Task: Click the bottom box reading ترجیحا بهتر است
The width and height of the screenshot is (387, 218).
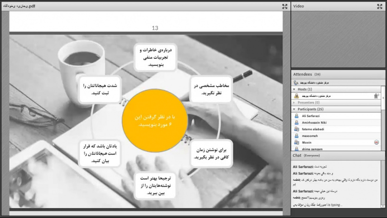Action: [155, 185]
